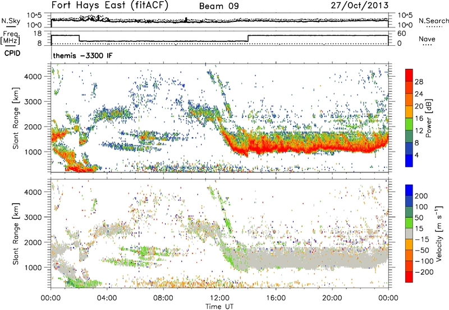This screenshot has width=449, height=310.
Task: Click the 'CPID' label
Action: 12,53
